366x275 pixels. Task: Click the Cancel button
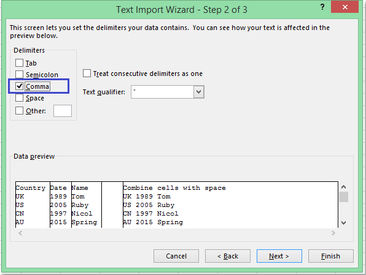(x=176, y=256)
